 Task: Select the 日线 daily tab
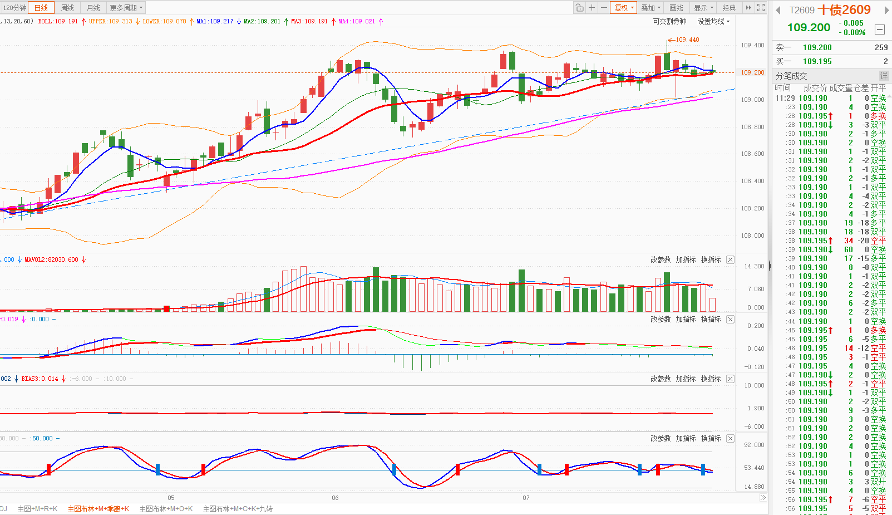tap(41, 8)
